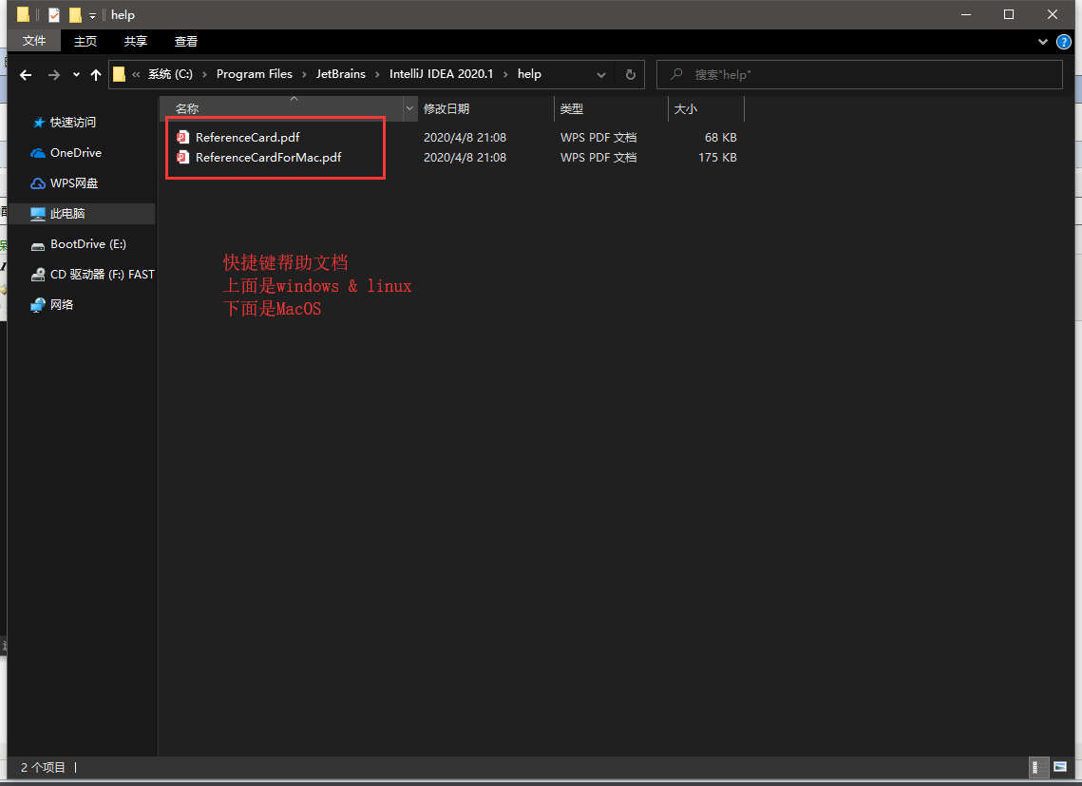Select OneDrive in the navigation pane
Viewport: 1082px width, 786px height.
pyautogui.click(x=76, y=153)
